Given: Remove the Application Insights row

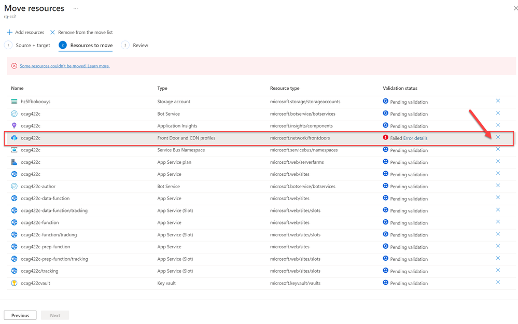Looking at the screenshot, I should click(x=498, y=125).
